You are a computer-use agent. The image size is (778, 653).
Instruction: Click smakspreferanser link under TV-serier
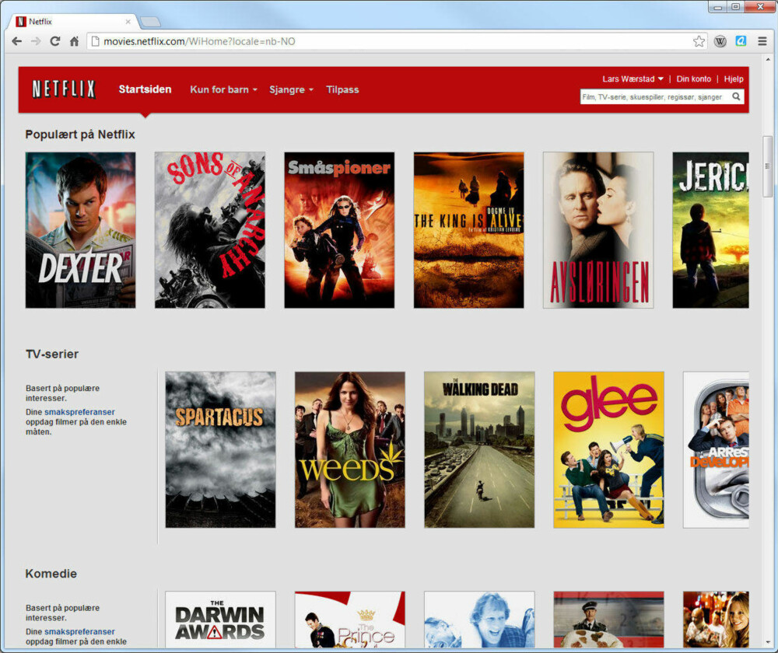(x=79, y=412)
